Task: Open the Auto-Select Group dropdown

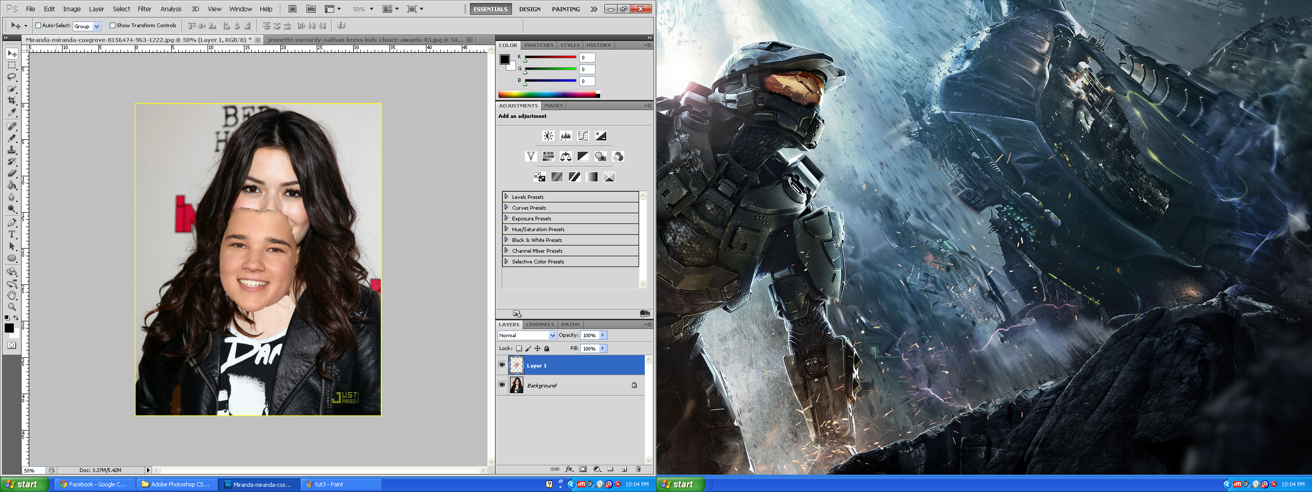Action: [96, 26]
